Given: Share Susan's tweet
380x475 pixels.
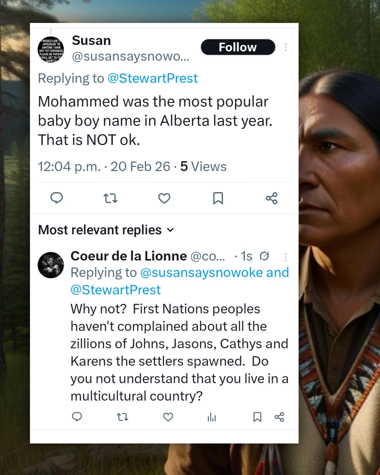Looking at the screenshot, I should (x=271, y=198).
